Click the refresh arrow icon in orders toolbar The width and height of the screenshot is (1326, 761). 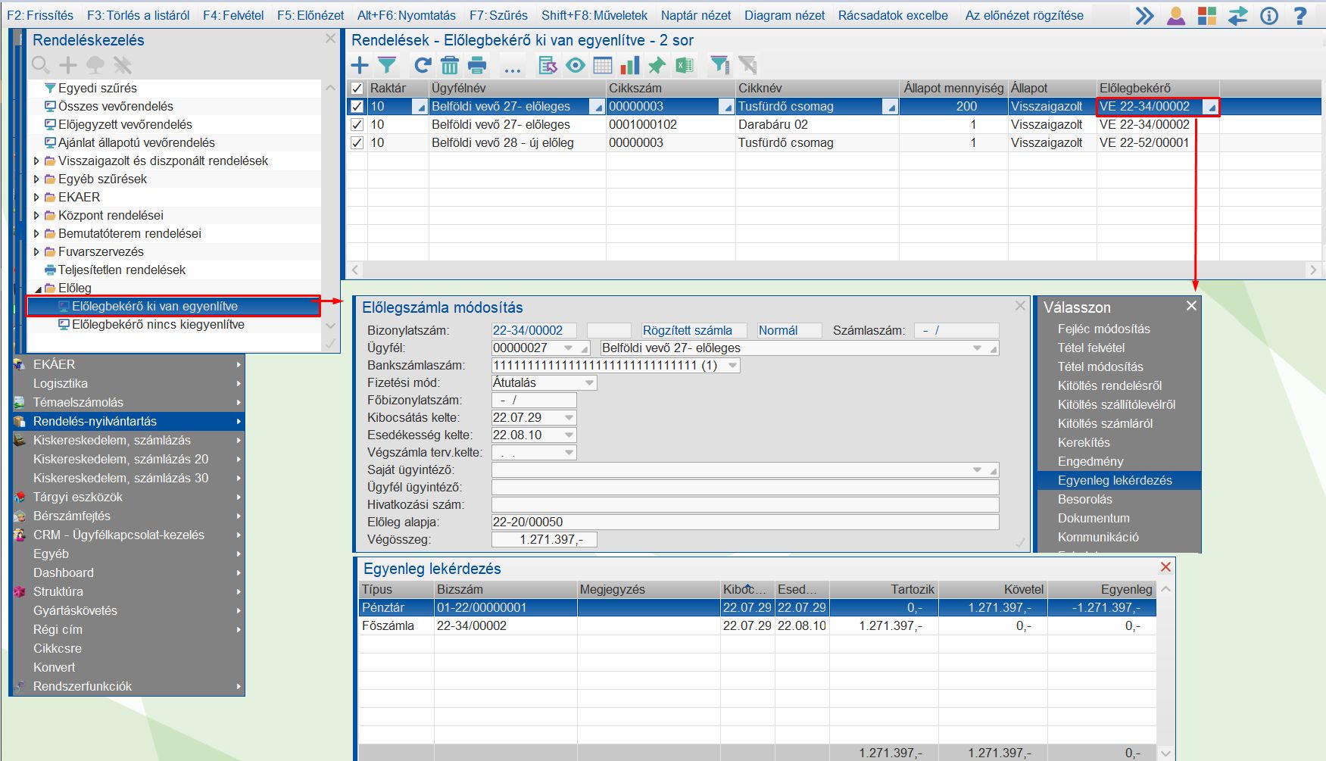coord(423,65)
